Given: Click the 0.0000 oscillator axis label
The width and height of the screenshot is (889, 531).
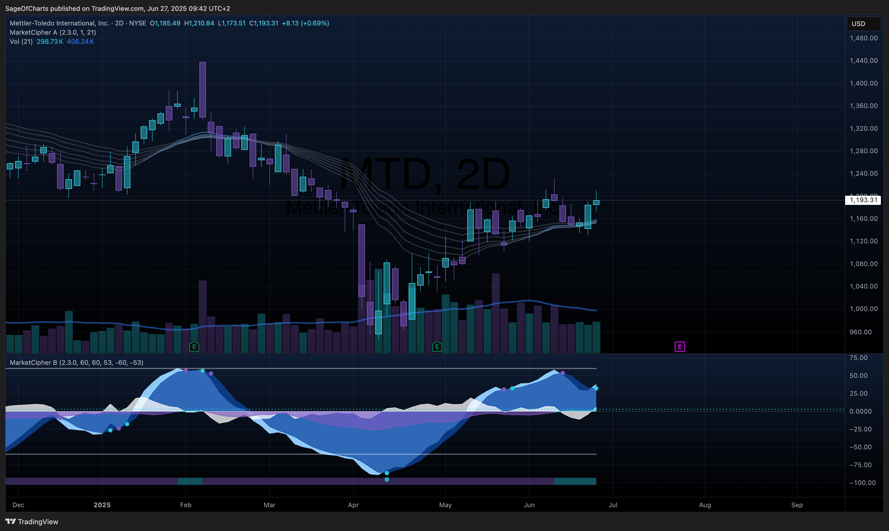Looking at the screenshot, I should (860, 411).
